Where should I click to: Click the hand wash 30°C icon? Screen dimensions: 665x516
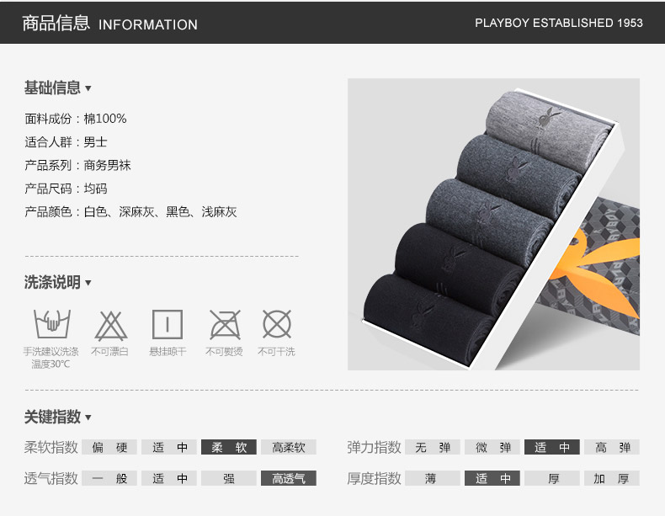(52, 323)
